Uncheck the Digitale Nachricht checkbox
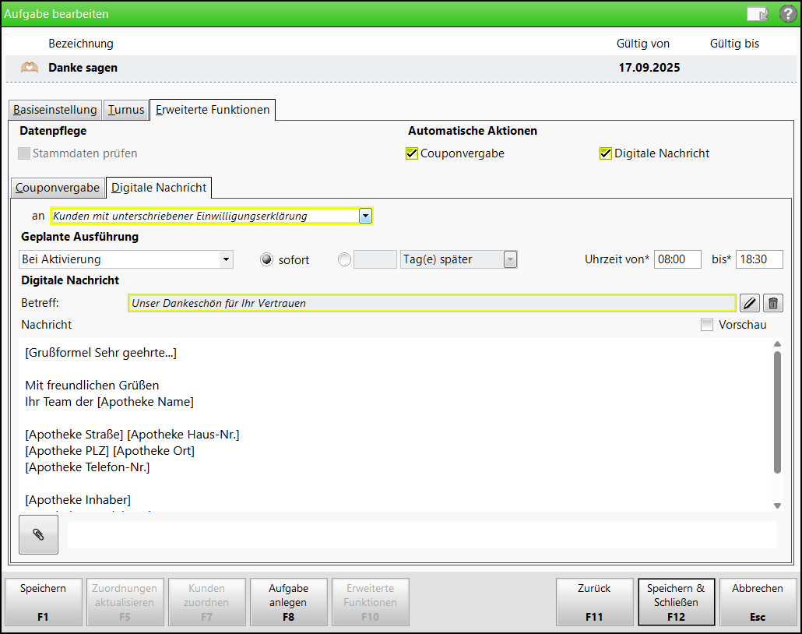Image resolution: width=802 pixels, height=634 pixels. [x=605, y=153]
